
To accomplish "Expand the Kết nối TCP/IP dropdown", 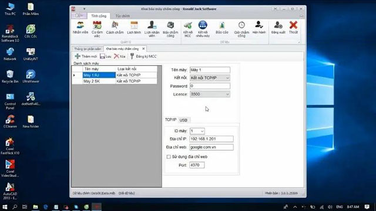I will 210,78.
